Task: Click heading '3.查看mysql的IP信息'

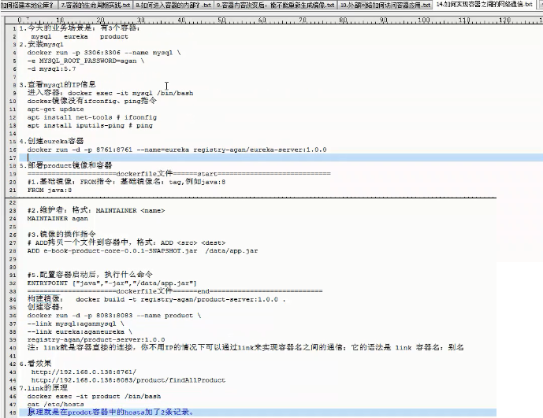Action: pyautogui.click(x=58, y=85)
